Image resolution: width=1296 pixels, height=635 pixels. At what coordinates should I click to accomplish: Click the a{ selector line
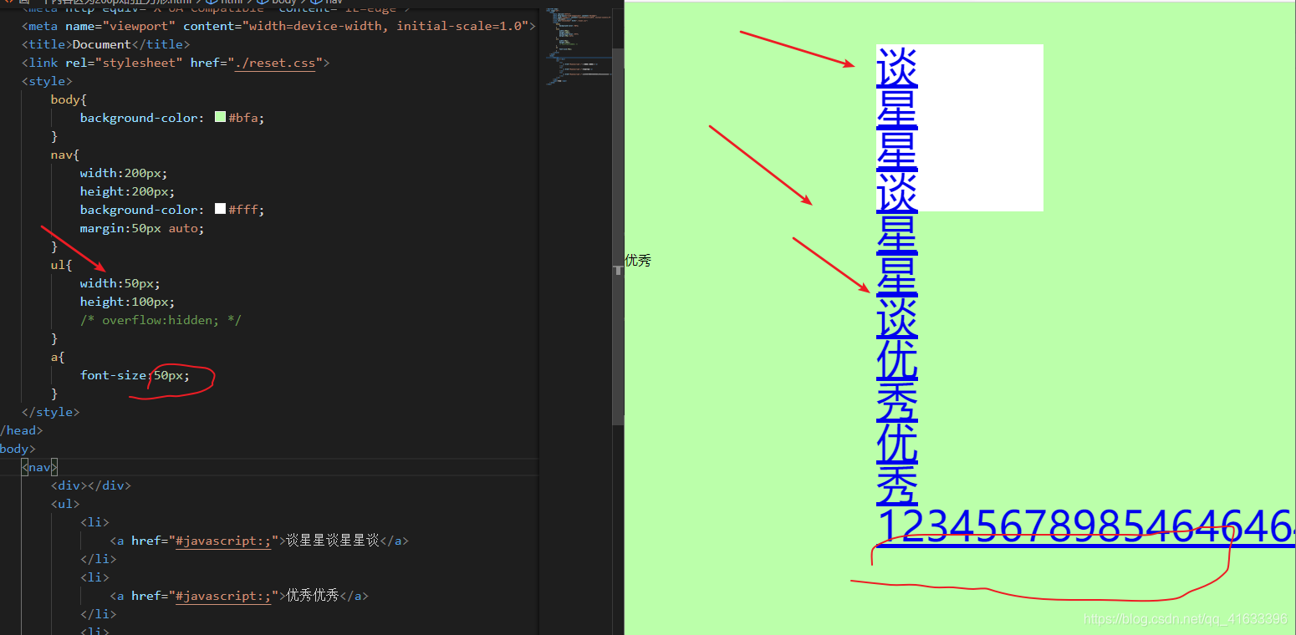(x=58, y=357)
